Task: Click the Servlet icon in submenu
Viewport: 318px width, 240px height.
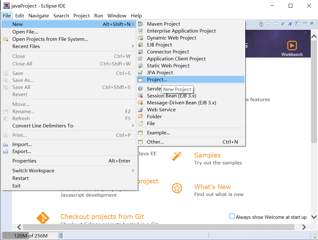Action: 141,89
